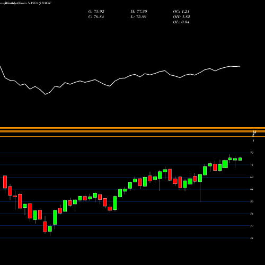Click the 64 price axis label
The image size is (265, 265).
[252, 189]
